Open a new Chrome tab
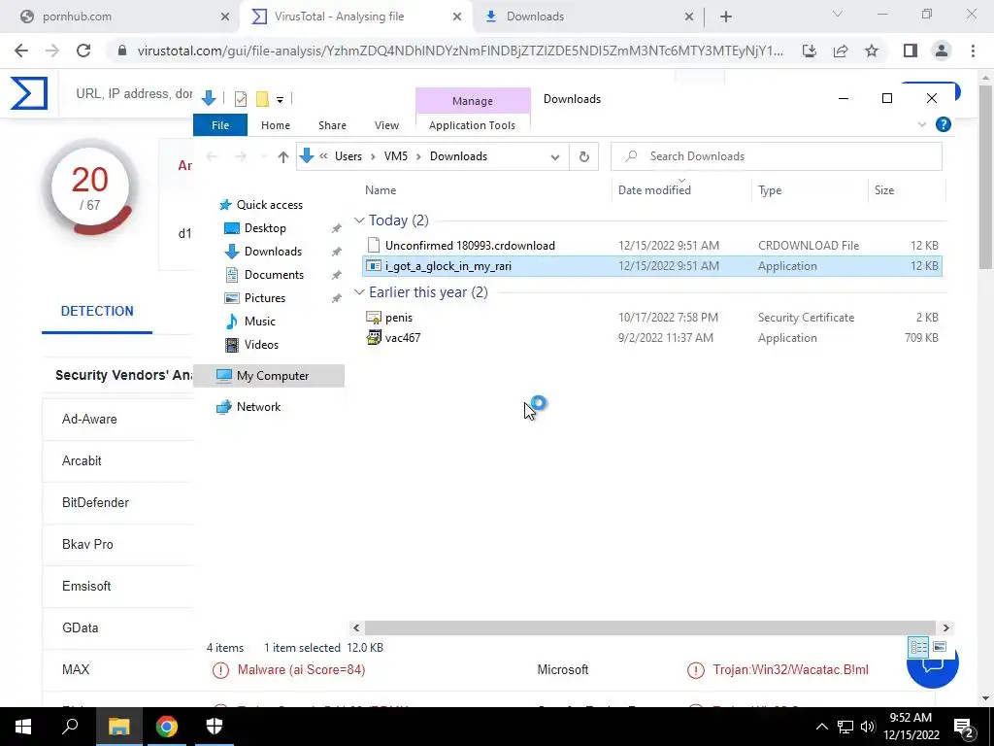 coord(726,17)
